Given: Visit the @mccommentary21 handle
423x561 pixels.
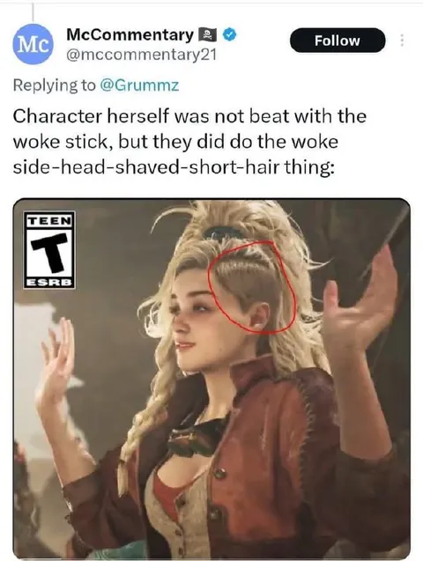Looking at the screenshot, I should pos(141,55).
